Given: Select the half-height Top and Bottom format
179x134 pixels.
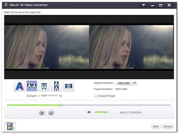Looking at the screenshot, I should click(69, 86).
